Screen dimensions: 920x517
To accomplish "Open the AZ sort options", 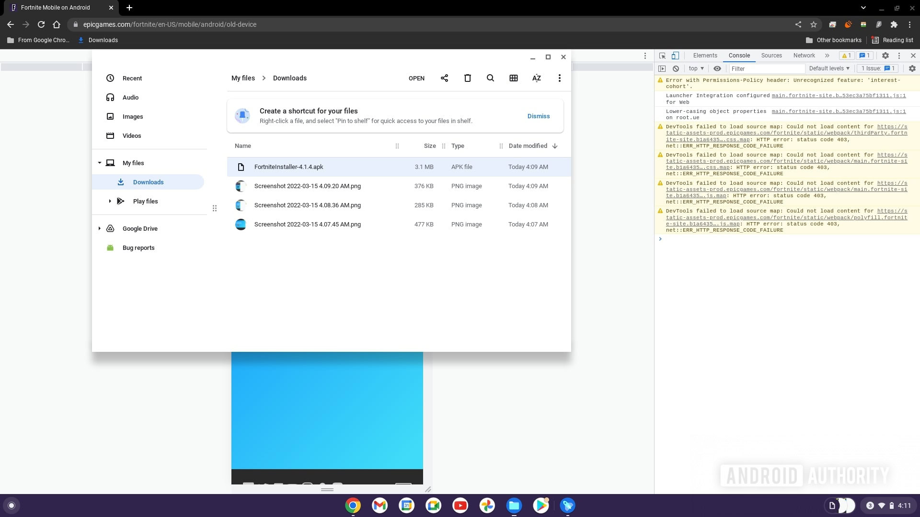I will [536, 78].
